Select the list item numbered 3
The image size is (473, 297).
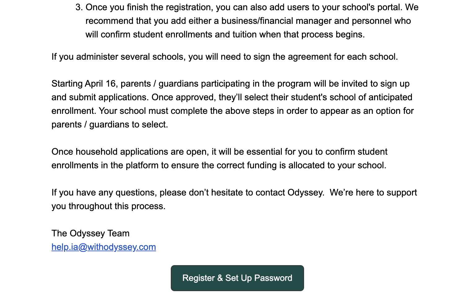pyautogui.click(x=247, y=21)
